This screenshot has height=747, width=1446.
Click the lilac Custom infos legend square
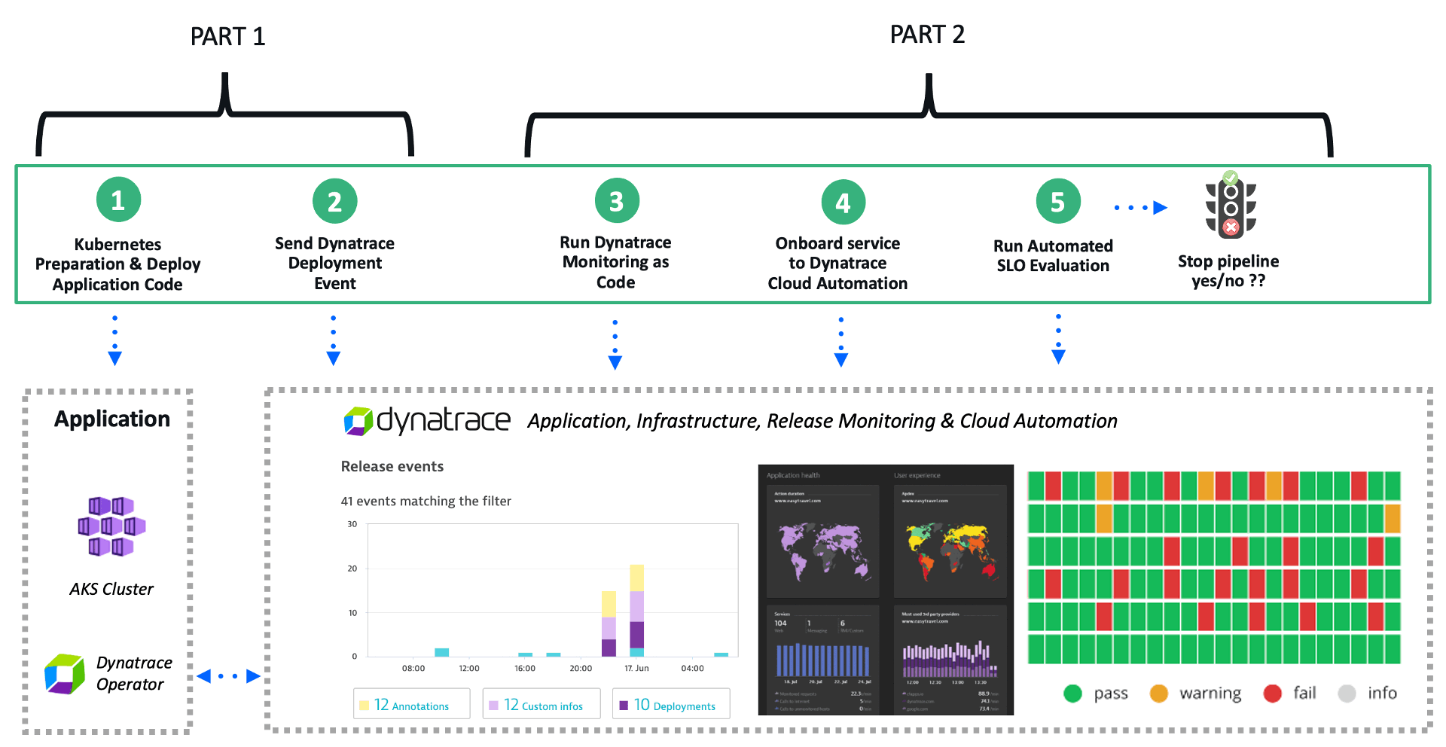tap(494, 706)
